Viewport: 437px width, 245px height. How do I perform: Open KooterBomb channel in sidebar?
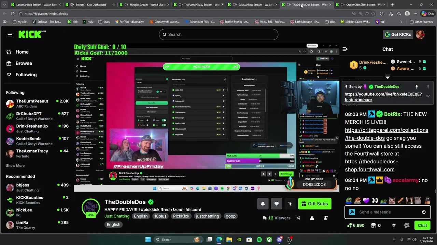37,141
